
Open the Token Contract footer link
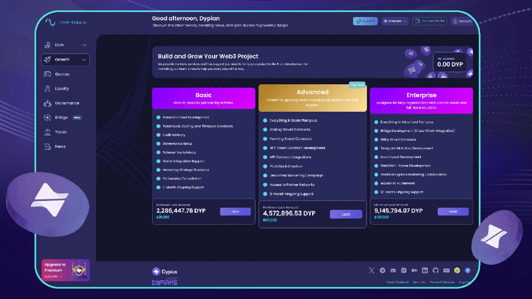397,283
